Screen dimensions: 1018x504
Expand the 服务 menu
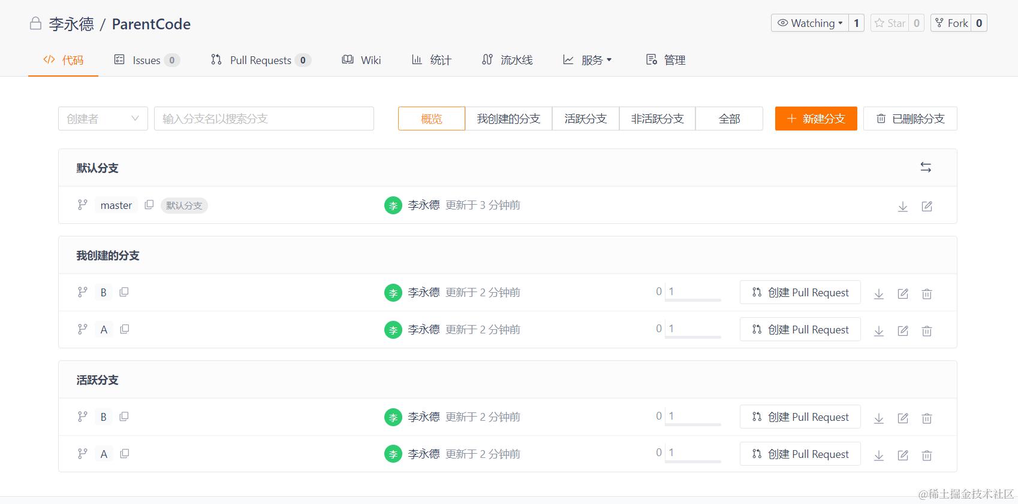[588, 60]
